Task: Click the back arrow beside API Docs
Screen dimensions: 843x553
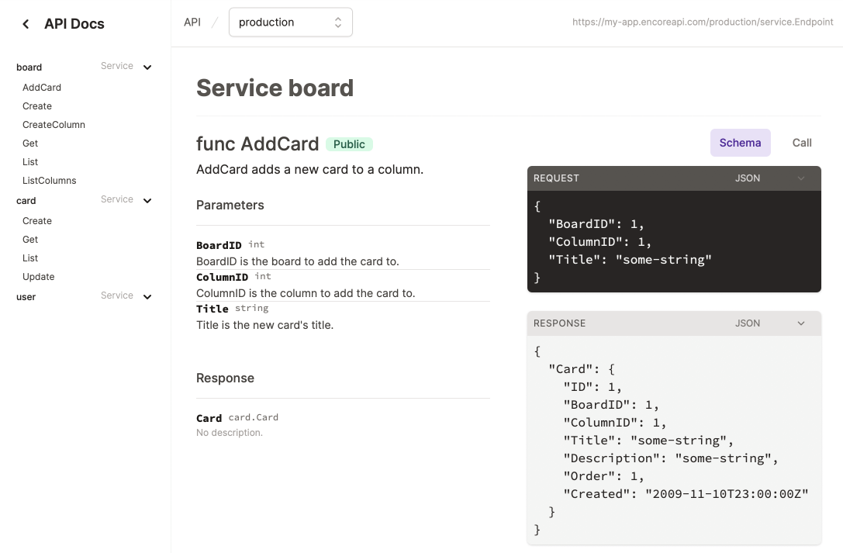Action: pos(25,23)
